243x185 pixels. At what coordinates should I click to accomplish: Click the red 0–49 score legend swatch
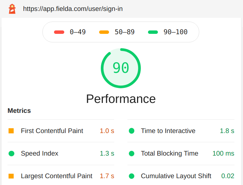point(59,32)
